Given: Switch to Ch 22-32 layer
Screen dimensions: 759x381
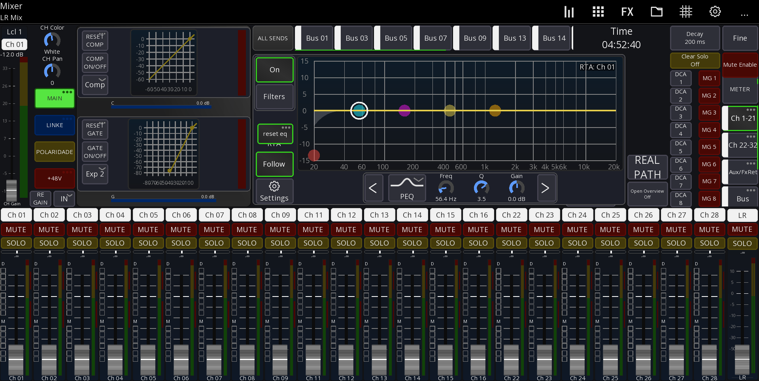Looking at the screenshot, I should (740, 145).
